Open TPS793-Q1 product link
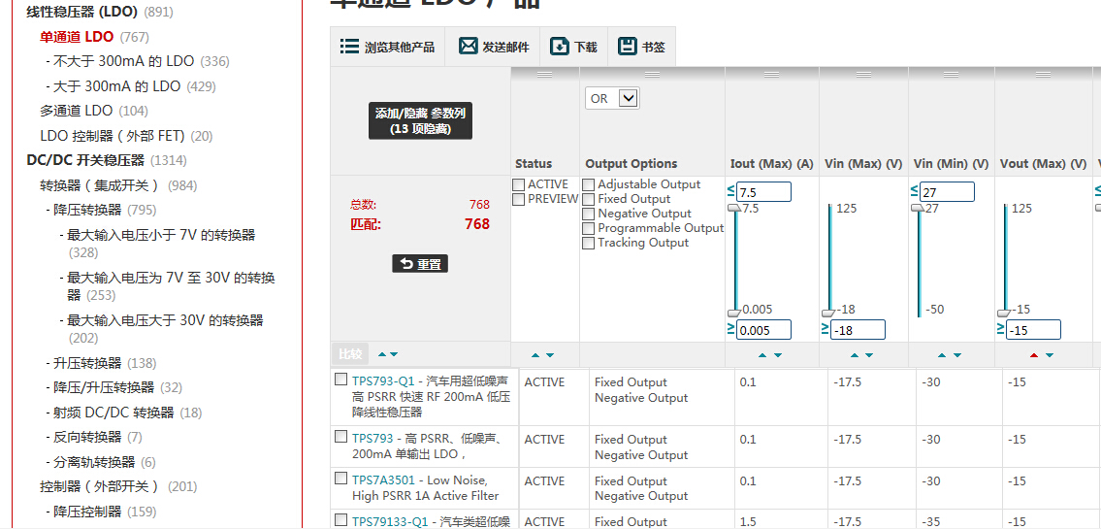The image size is (1101, 529). (x=383, y=380)
